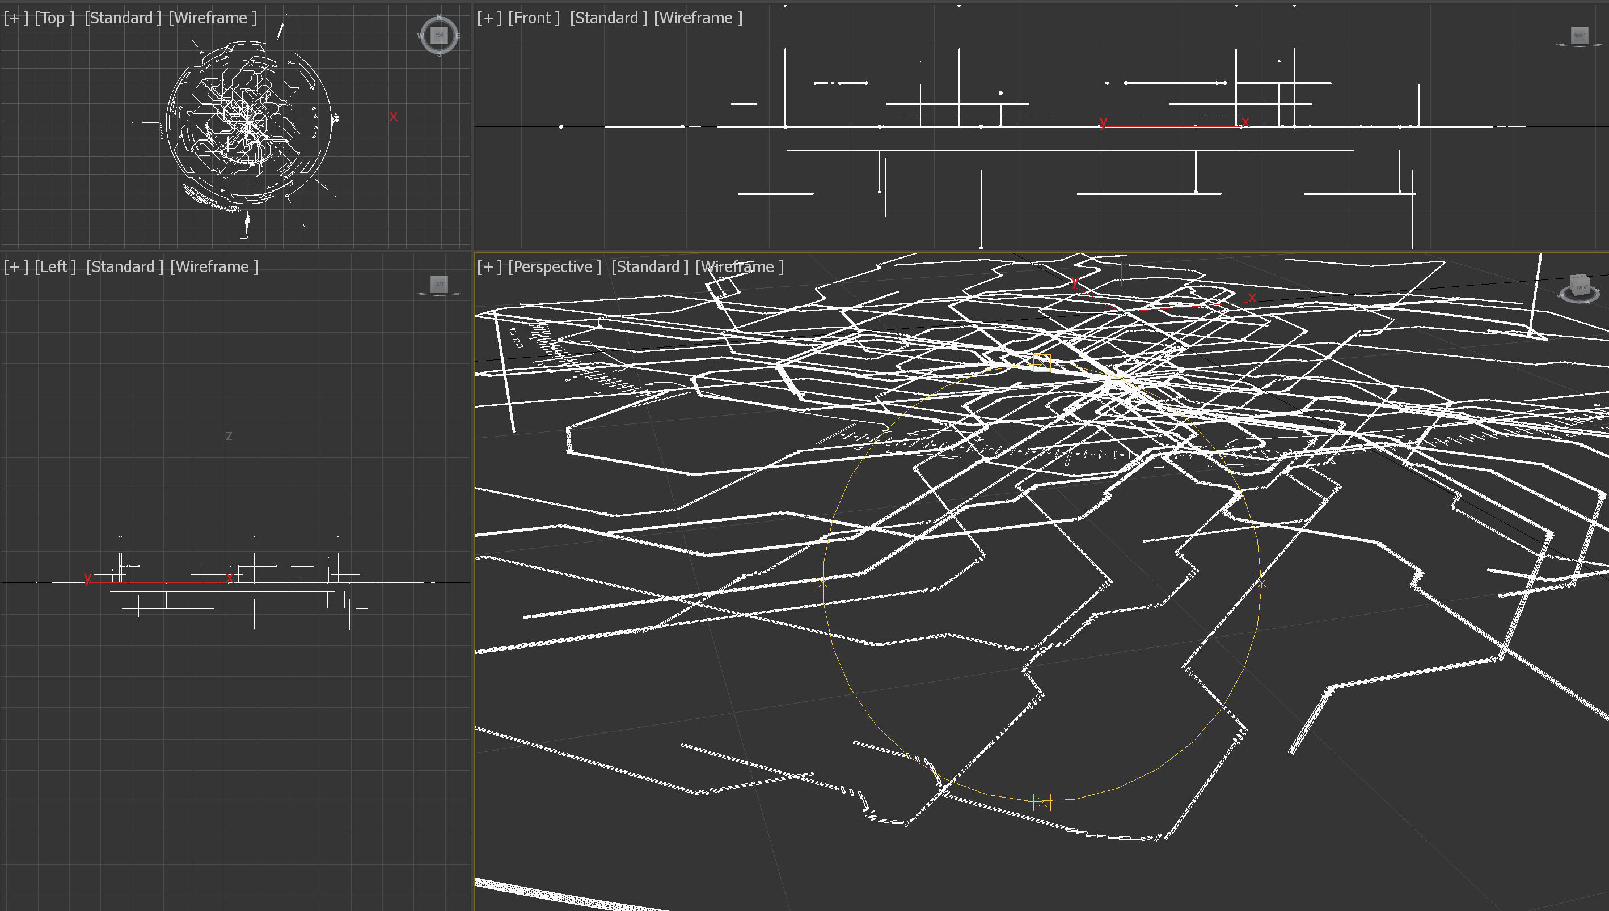Click the Front viewport label
The image size is (1609, 911).
(533, 18)
